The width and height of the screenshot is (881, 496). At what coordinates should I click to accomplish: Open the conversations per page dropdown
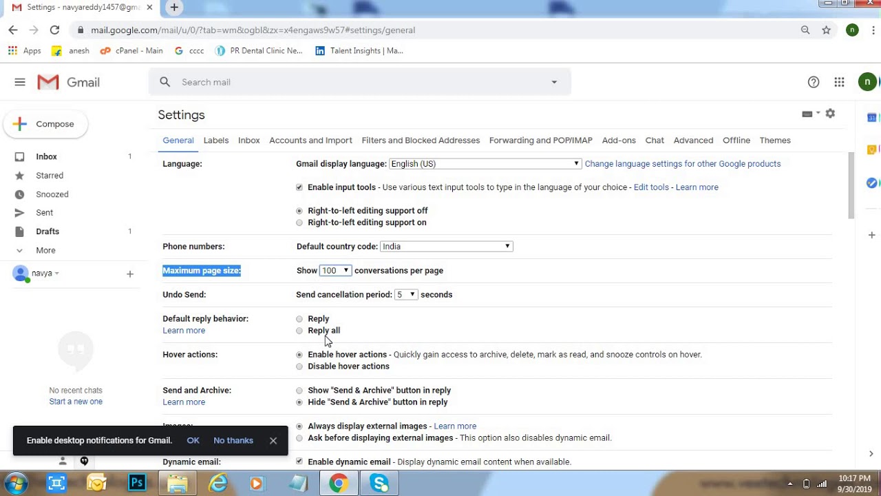335,271
